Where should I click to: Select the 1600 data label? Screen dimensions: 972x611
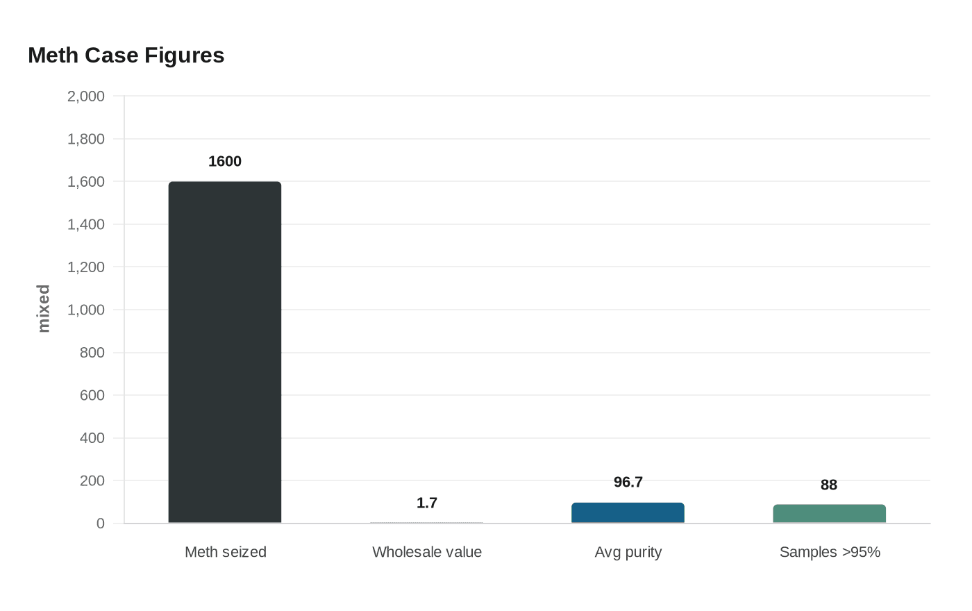pos(225,161)
